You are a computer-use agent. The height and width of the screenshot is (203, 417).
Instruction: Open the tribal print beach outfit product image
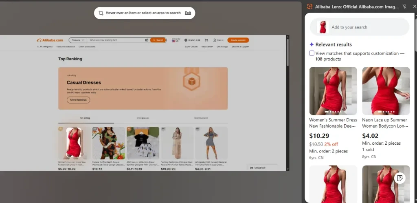(x=108, y=143)
